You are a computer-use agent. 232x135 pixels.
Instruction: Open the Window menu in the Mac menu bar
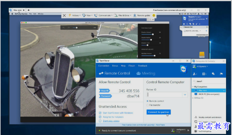click(x=40, y=14)
